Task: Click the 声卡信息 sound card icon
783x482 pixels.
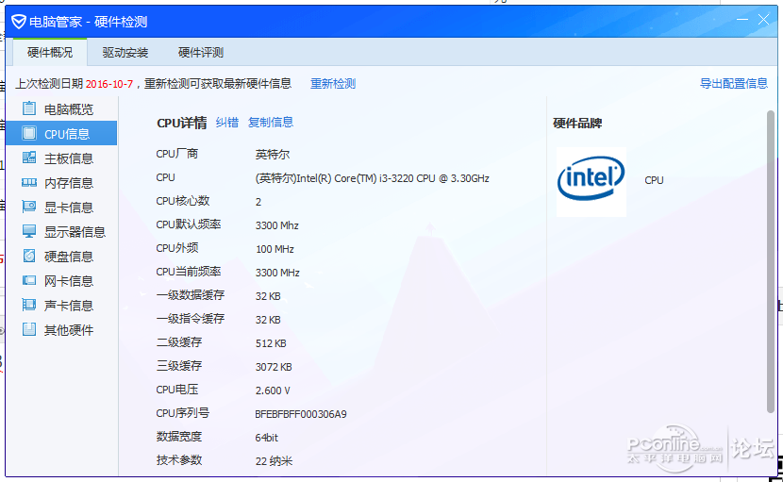Action: (x=29, y=304)
